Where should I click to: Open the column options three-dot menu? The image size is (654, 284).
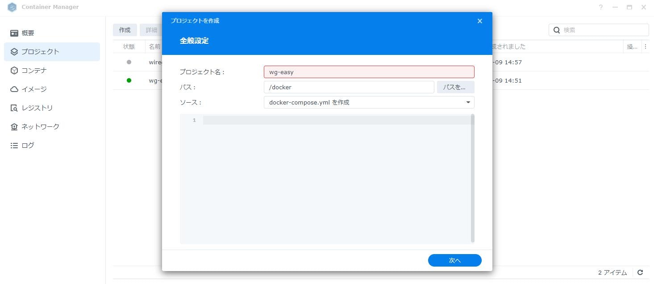[x=646, y=46]
